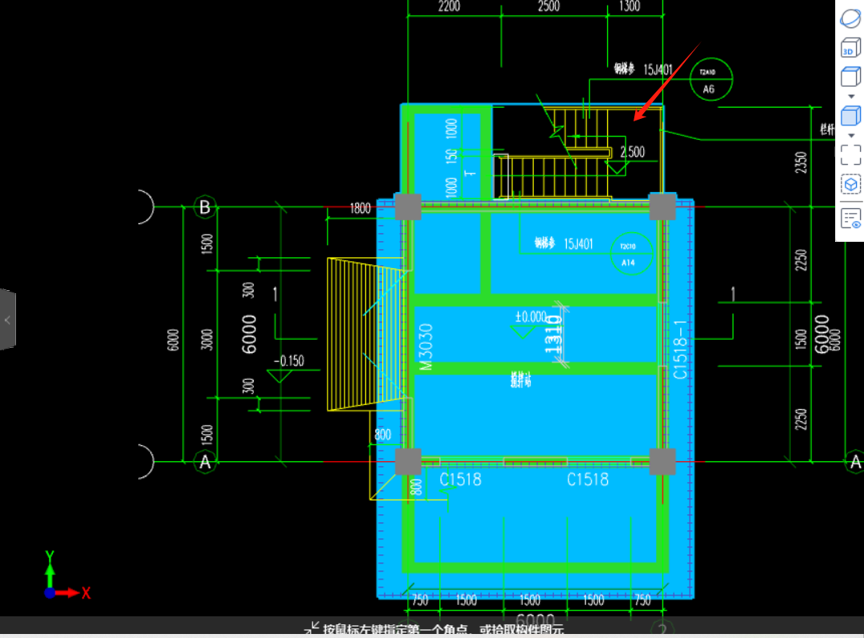Enable the local 3D region tool

pos(850,184)
